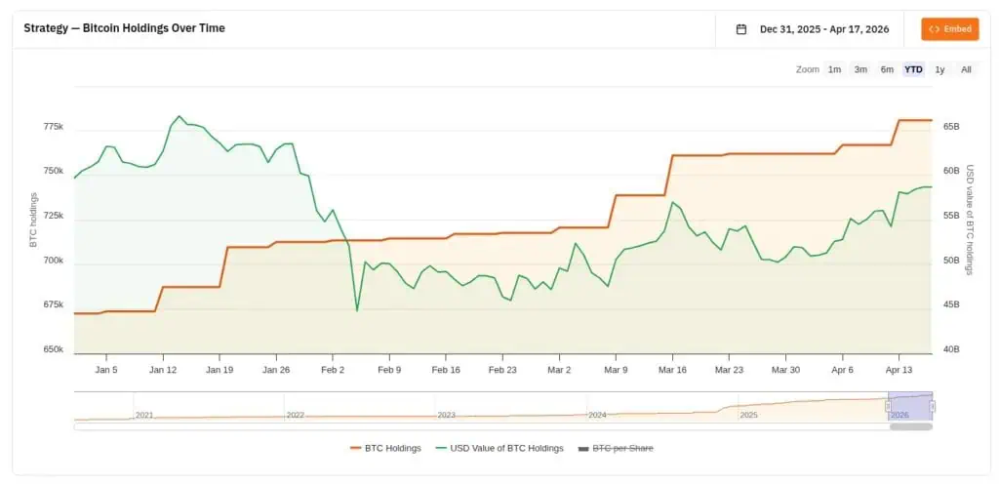Select the 1m zoom range
The width and height of the screenshot is (999, 484).
(834, 69)
